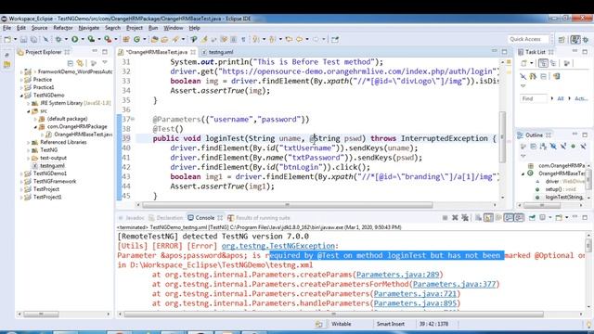This screenshot has height=334, width=594.
Task: Toggle Hide Non-Public Members green dot in Outline
Action: [x=573, y=147]
